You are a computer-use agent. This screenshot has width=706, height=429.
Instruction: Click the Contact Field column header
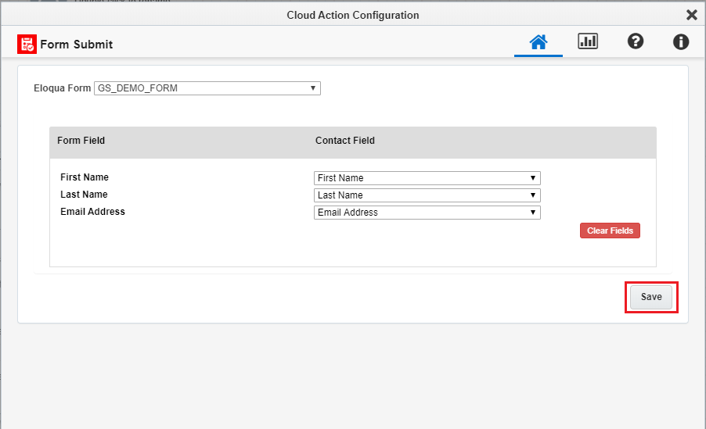click(345, 141)
